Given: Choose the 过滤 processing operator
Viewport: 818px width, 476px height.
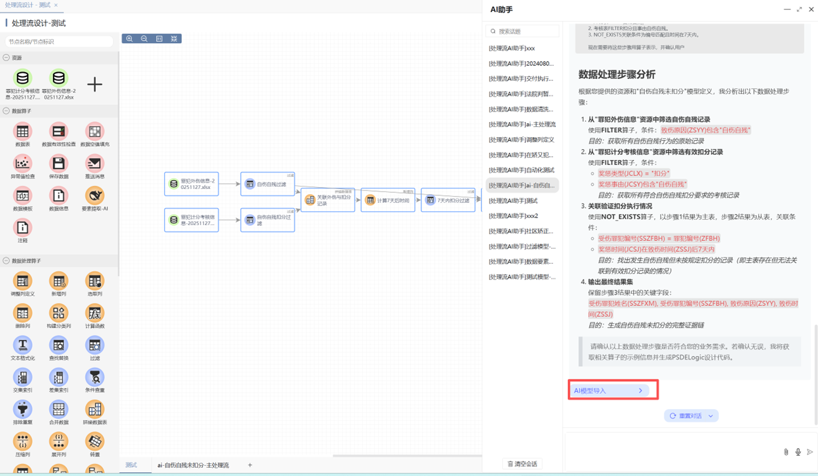Looking at the screenshot, I should pos(95,346).
